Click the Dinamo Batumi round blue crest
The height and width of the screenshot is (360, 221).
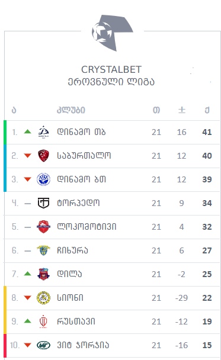click(x=43, y=179)
